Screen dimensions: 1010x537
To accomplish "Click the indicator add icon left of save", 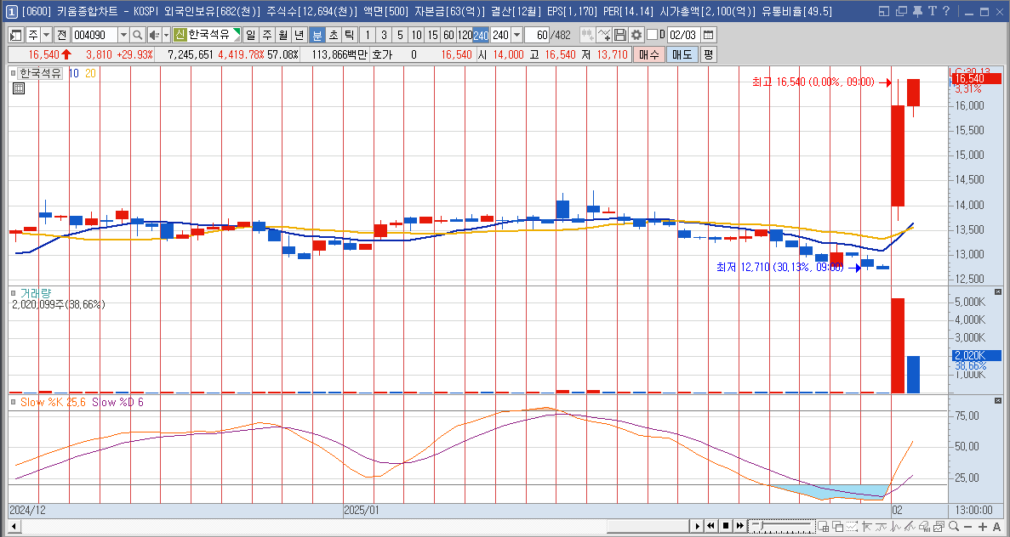I will pos(604,35).
